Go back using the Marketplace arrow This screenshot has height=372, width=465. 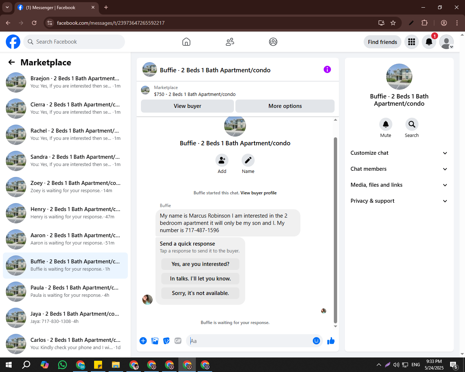point(12,62)
